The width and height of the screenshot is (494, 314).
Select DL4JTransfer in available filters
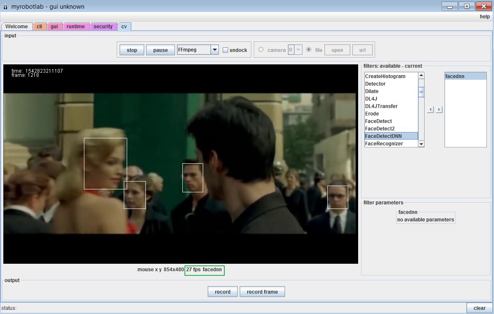point(391,106)
